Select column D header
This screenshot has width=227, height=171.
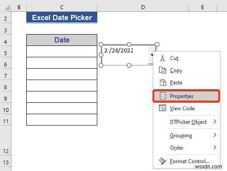point(143,7)
